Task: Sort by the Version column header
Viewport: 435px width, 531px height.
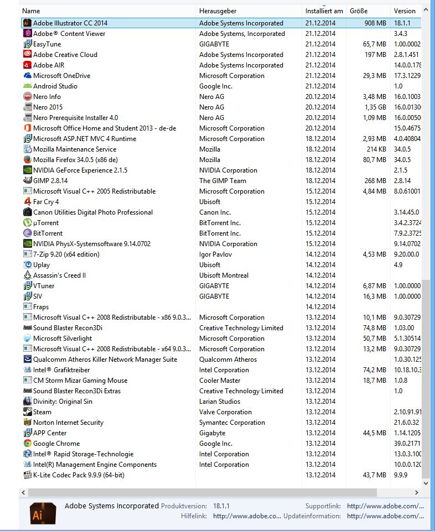Action: tap(406, 11)
